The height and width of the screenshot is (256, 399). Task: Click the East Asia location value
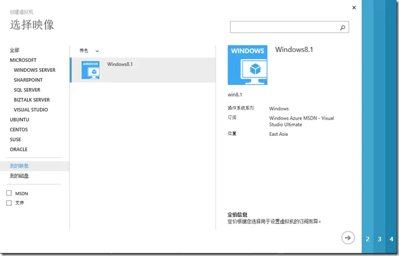point(278,134)
